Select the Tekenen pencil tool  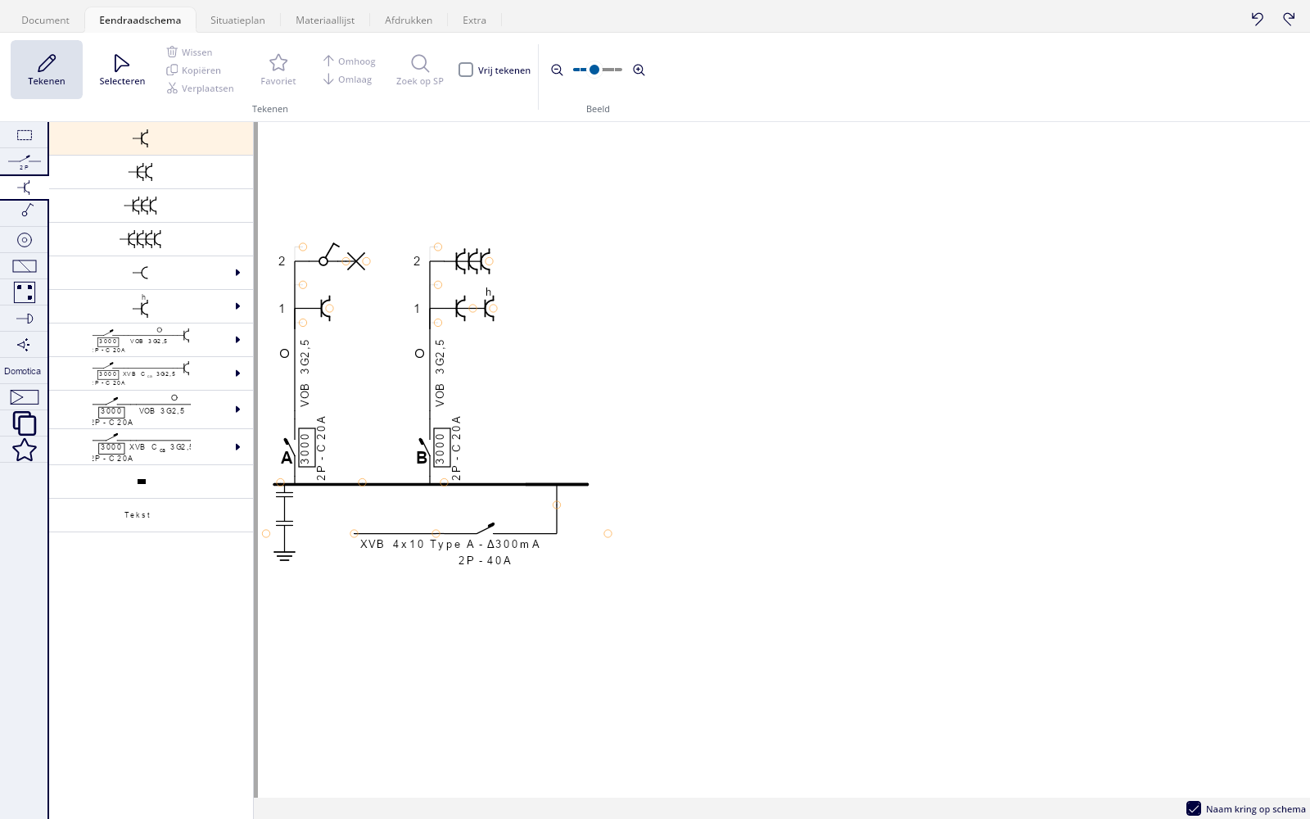[x=47, y=70]
